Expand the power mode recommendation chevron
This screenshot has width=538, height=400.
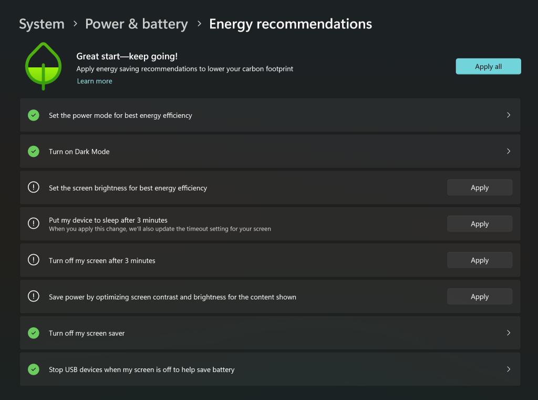[x=509, y=115]
